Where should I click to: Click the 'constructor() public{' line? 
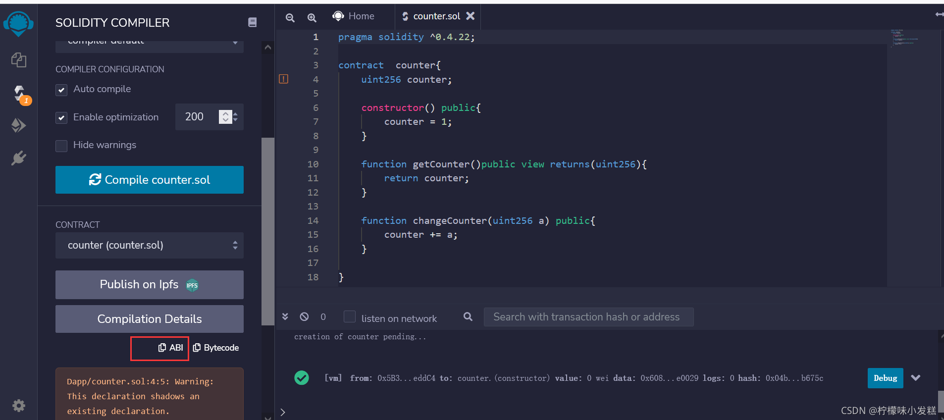tap(421, 107)
